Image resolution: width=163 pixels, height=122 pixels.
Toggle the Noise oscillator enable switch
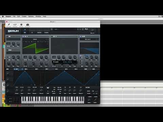click(x=7, y=50)
